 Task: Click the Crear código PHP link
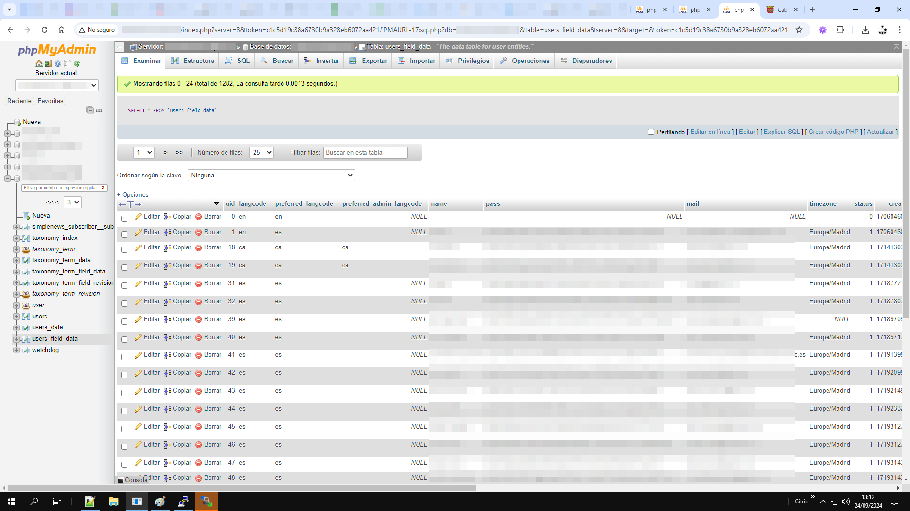tap(833, 132)
